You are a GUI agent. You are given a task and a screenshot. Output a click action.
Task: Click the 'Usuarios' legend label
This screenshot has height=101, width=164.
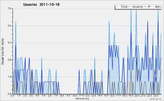tap(137, 7)
